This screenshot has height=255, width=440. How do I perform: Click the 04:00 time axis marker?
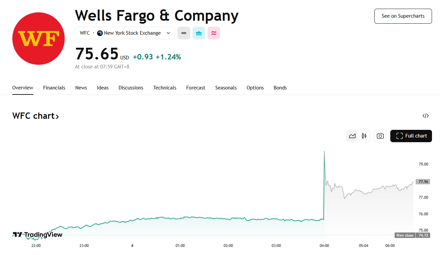(x=324, y=246)
